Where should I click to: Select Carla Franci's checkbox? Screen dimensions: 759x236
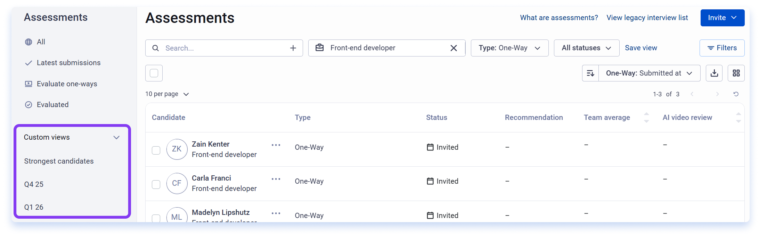[x=156, y=184]
